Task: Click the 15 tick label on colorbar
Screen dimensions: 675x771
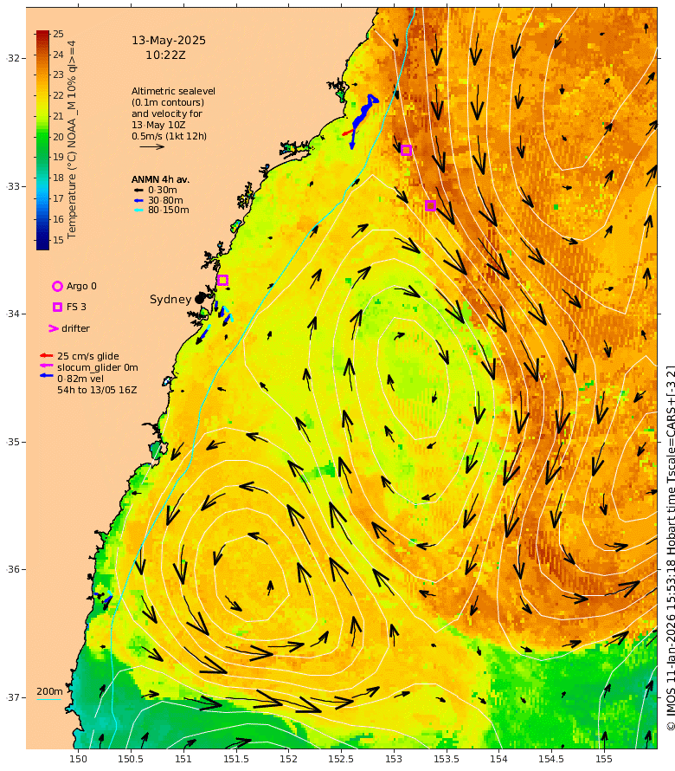Action: (x=59, y=240)
